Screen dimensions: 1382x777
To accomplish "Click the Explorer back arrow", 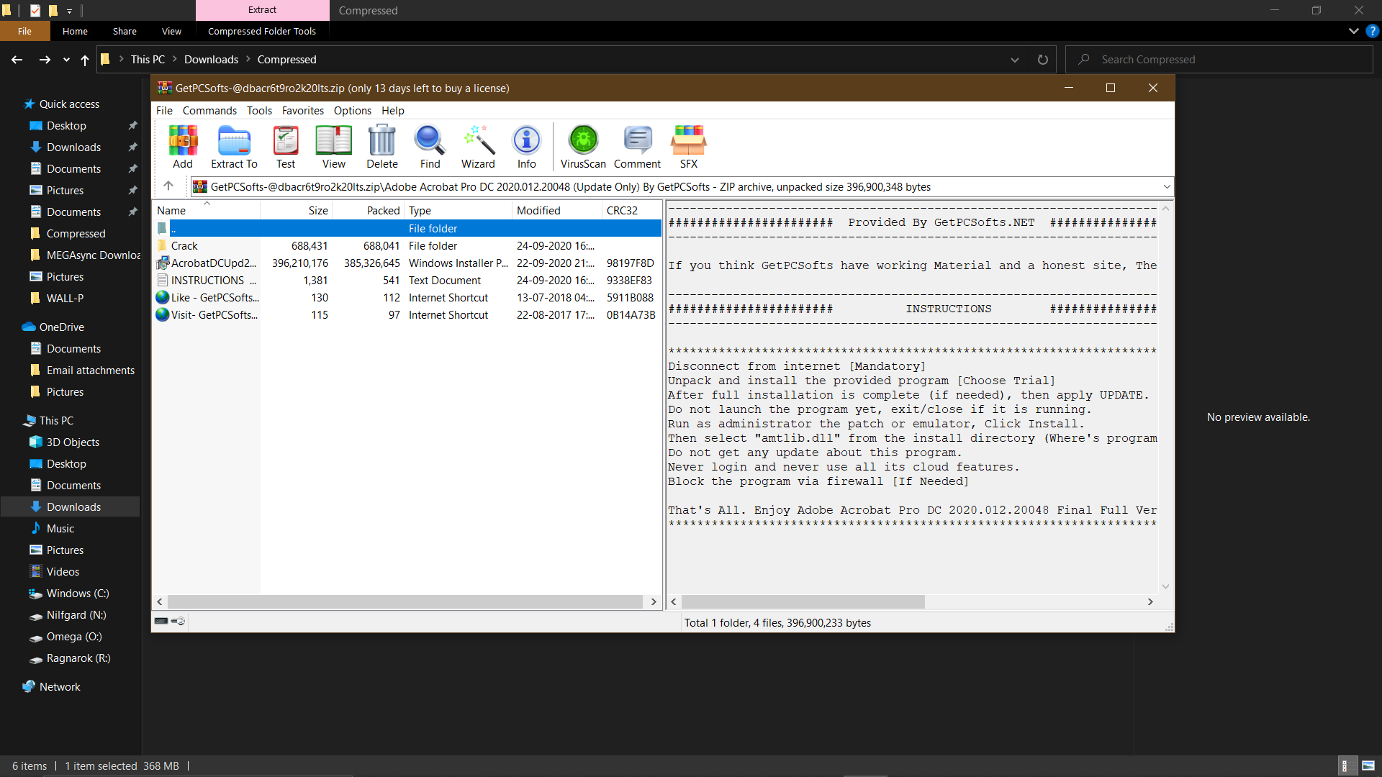I will pos(17,60).
